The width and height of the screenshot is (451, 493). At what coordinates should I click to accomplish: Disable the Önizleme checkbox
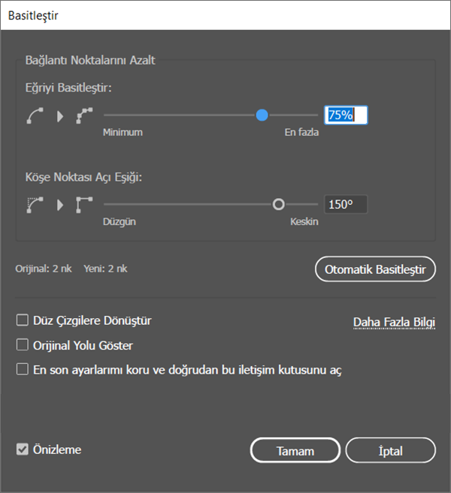click(x=23, y=450)
